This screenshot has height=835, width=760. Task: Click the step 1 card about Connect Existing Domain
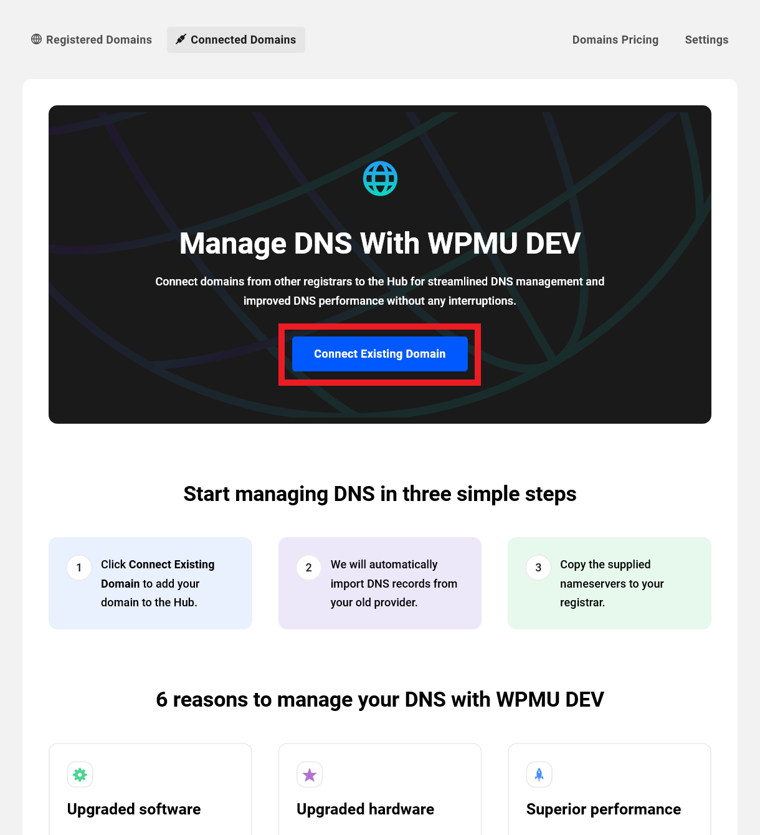point(150,583)
